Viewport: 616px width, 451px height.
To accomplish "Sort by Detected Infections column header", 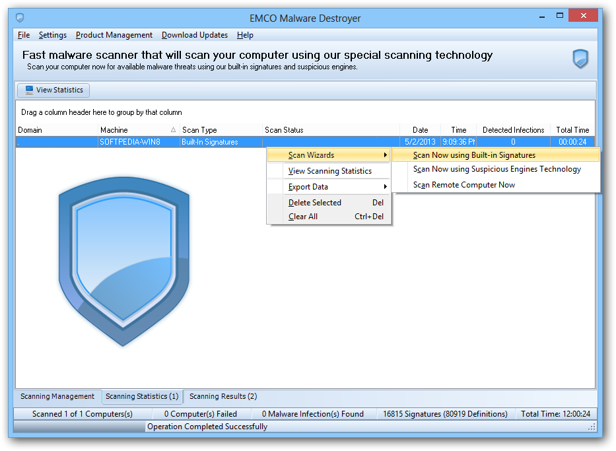I will click(x=513, y=130).
